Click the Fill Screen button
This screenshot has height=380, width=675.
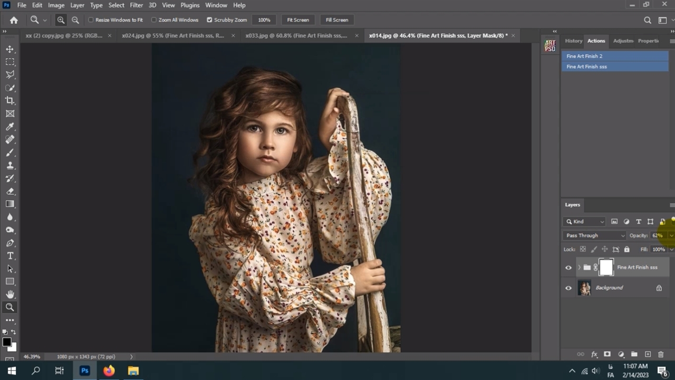tap(336, 20)
